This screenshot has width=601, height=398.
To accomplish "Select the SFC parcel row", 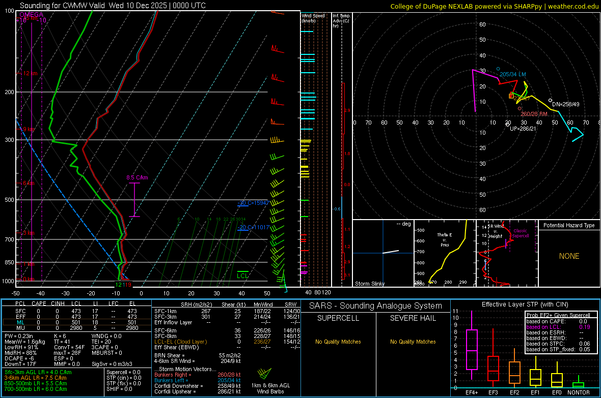I will click(76, 311).
